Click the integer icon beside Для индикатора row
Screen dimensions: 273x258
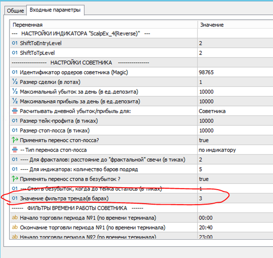coord(15,169)
